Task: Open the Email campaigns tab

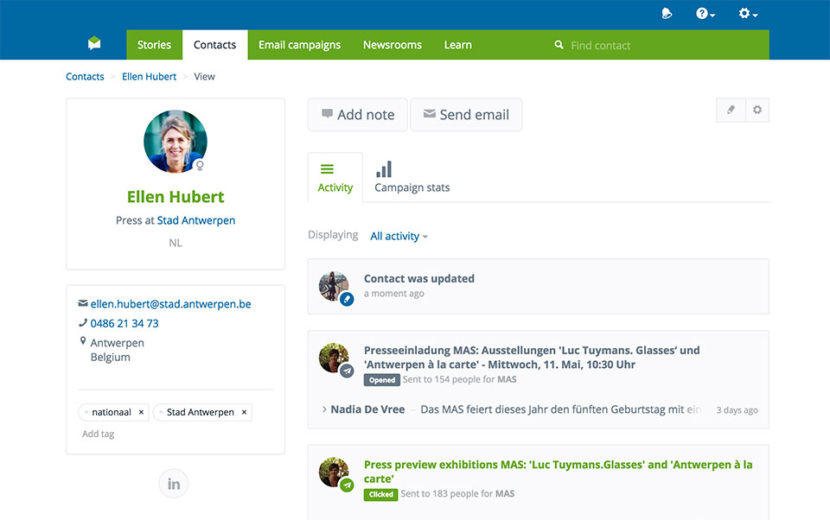Action: [300, 45]
